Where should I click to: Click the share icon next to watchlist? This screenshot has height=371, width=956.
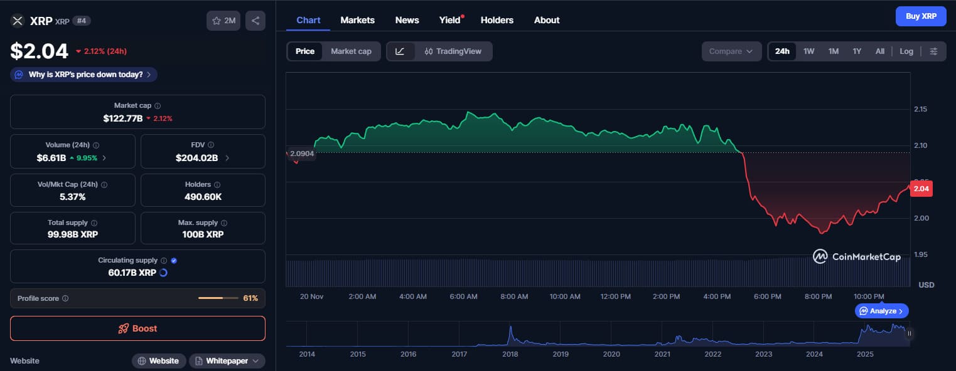[x=255, y=21]
